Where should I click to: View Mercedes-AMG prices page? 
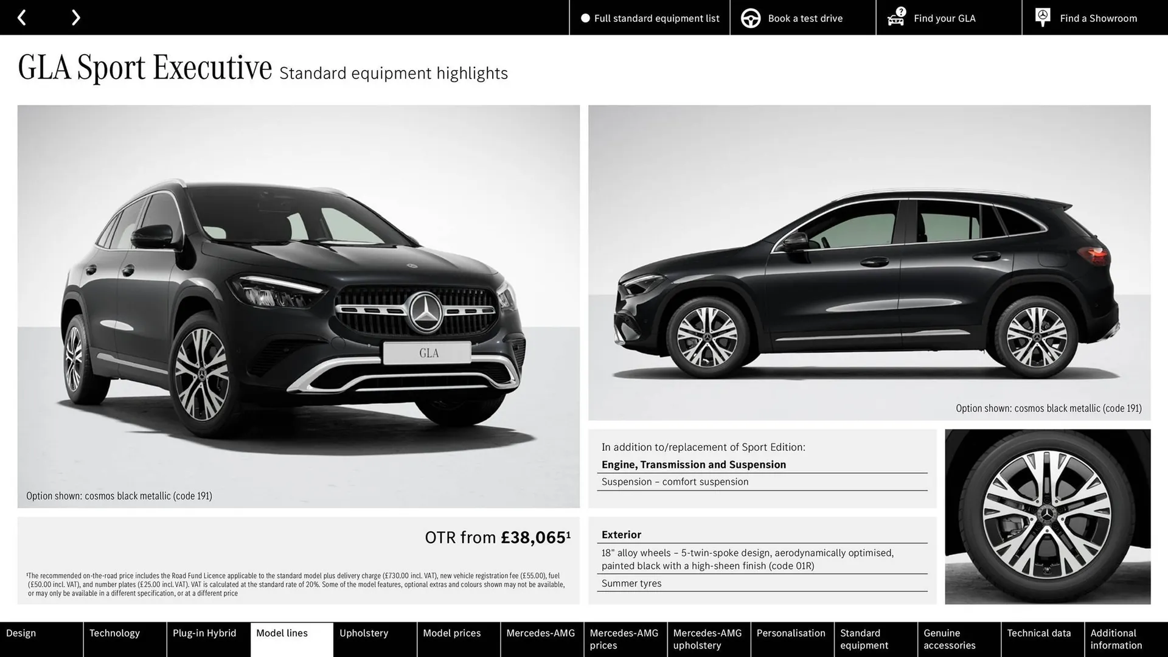[624, 639]
